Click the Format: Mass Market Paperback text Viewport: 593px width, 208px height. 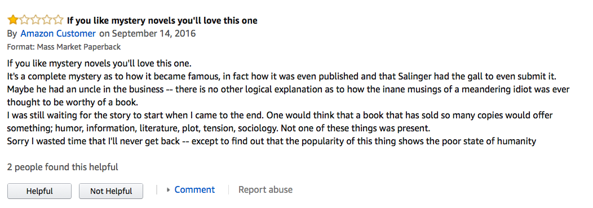[x=64, y=47]
